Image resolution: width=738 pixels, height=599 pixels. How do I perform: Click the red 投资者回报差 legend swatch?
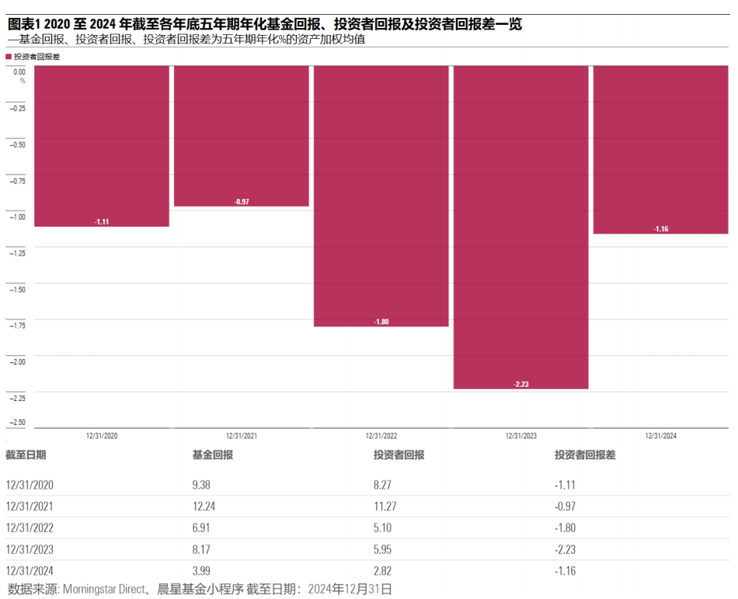9,57
